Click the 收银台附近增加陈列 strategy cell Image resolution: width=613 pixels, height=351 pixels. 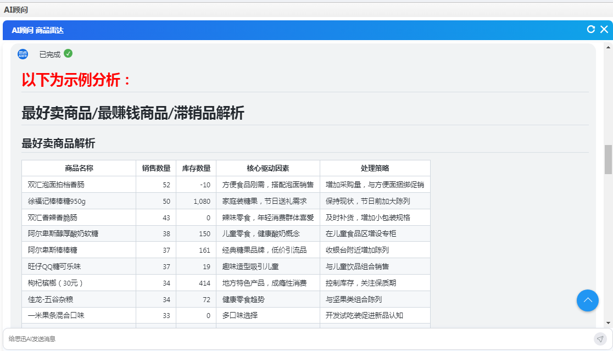[375, 250]
